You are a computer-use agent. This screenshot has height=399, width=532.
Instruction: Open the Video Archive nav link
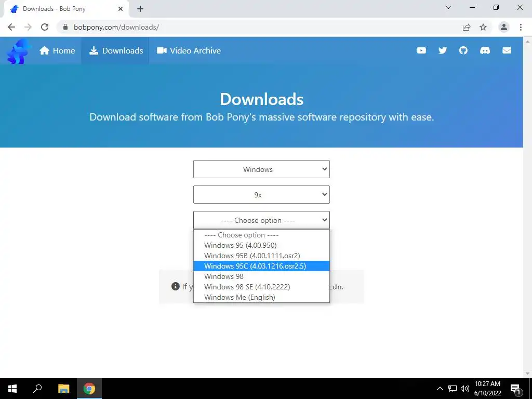[189, 50]
